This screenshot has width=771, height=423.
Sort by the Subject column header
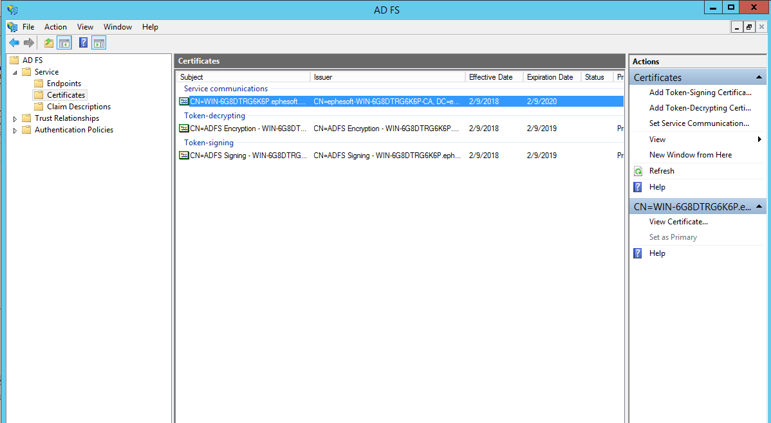243,77
